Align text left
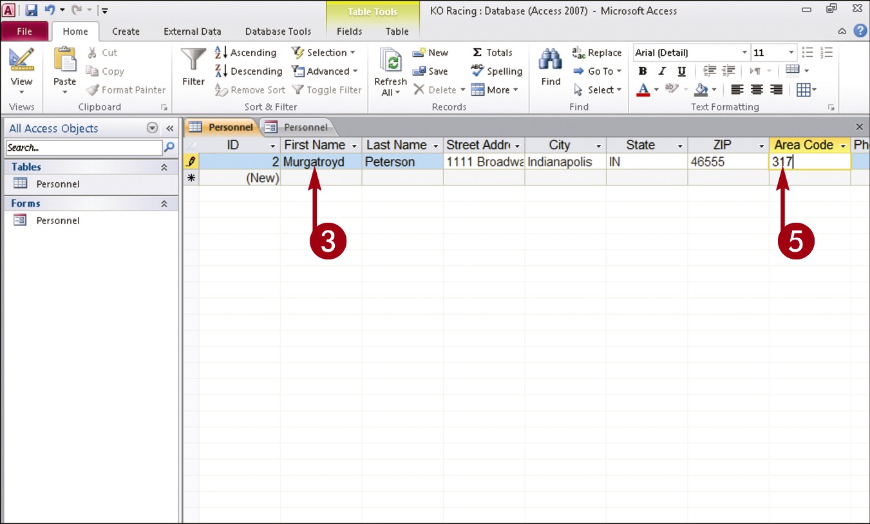870x524 pixels. pos(737,90)
